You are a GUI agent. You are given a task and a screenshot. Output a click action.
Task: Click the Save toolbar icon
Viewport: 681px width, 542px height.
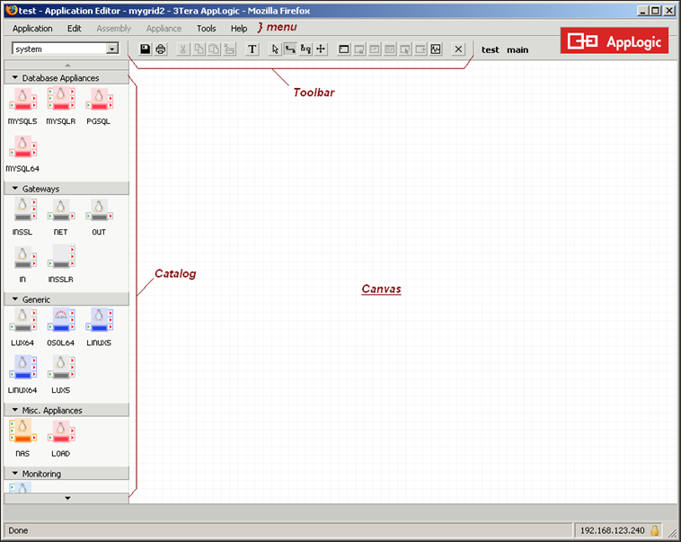[x=145, y=49]
